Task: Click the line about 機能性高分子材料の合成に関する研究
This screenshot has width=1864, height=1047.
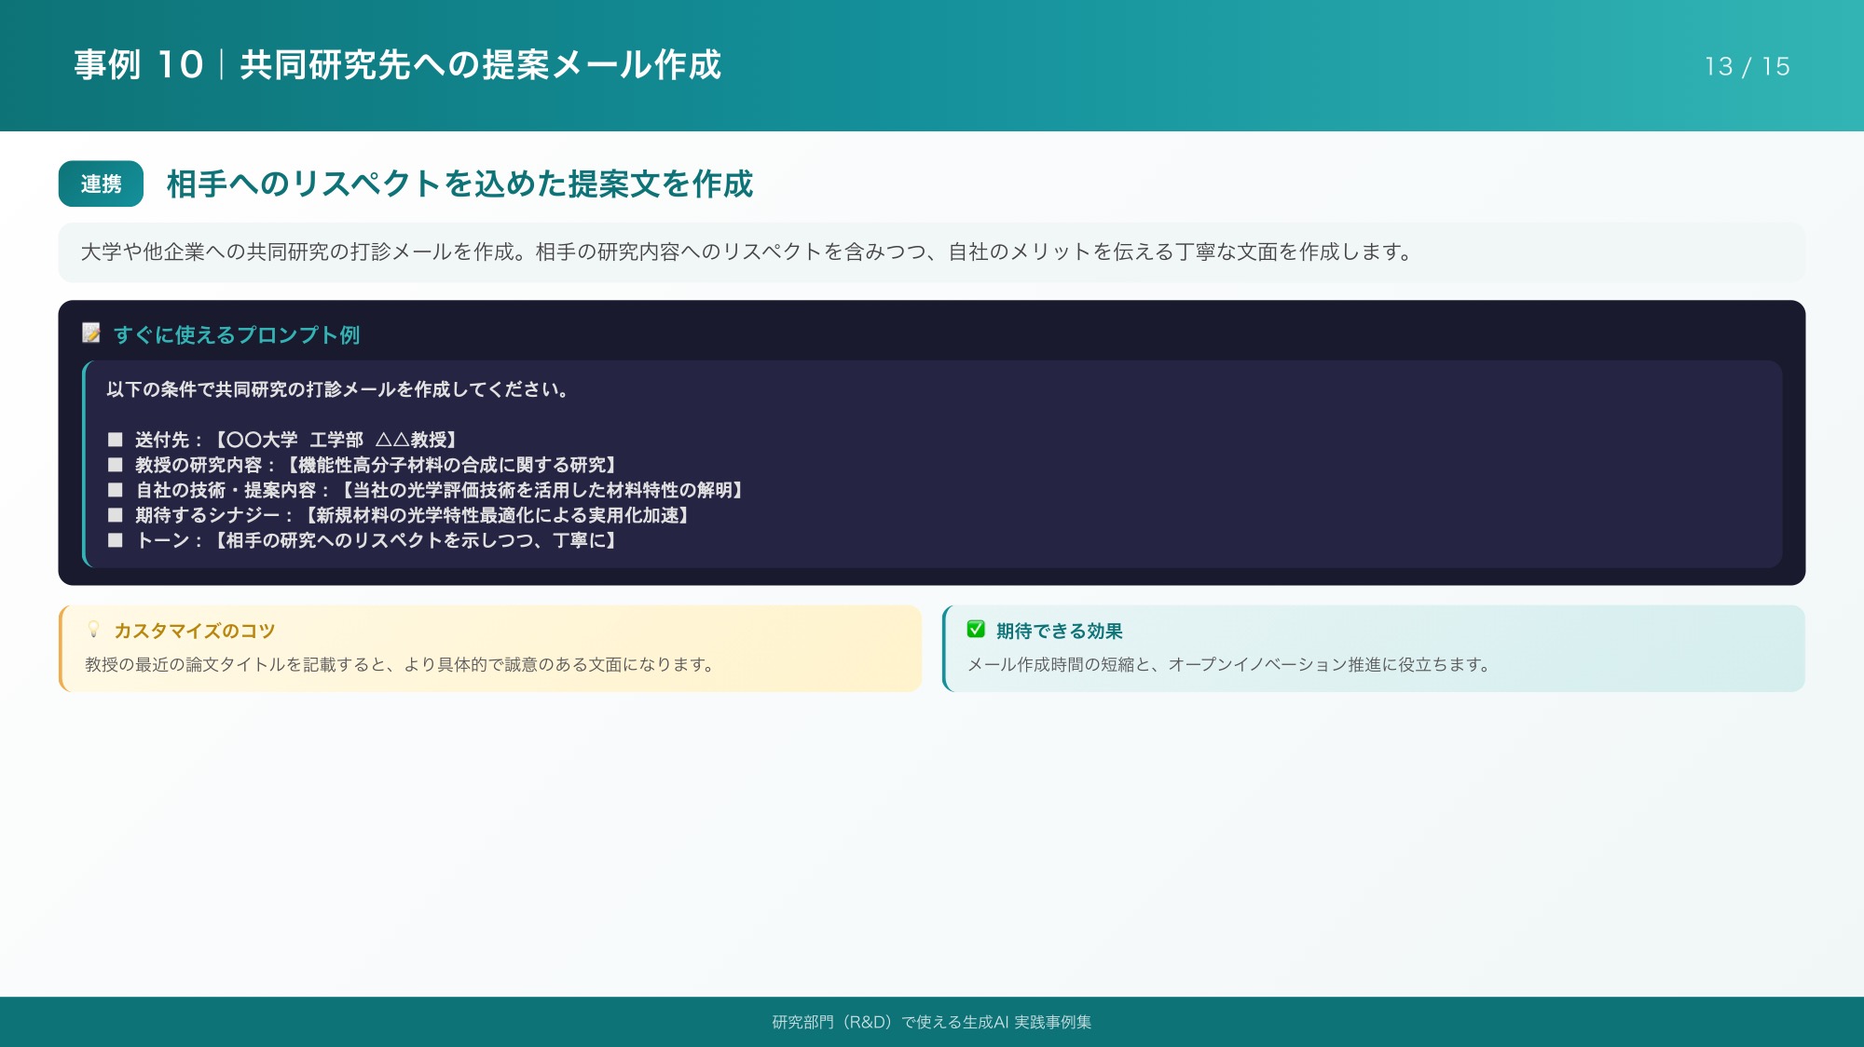Action: 377,465
